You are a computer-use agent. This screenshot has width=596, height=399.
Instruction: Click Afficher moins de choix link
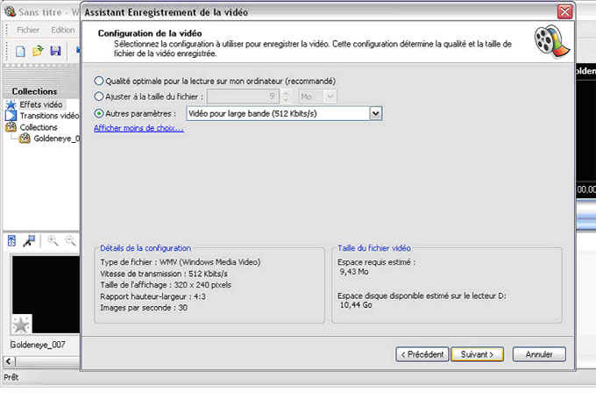138,128
